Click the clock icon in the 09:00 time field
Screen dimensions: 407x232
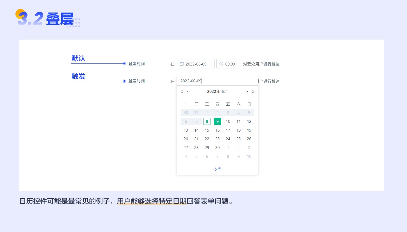point(221,64)
